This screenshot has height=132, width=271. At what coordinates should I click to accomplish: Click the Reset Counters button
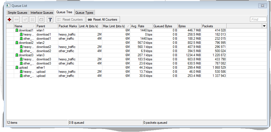[71, 20]
